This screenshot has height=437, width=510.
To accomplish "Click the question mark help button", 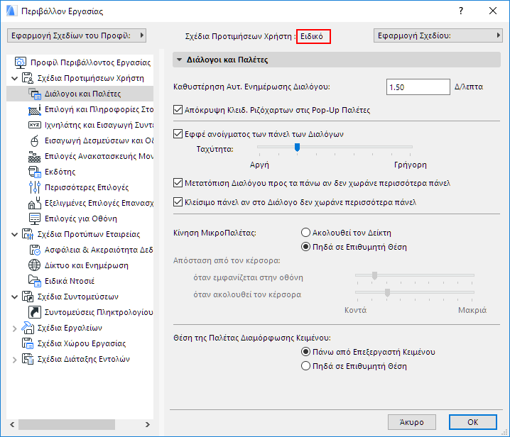I will coord(461,11).
